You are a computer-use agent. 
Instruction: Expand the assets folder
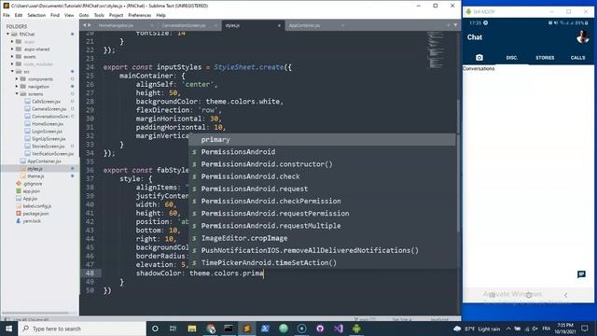[x=12, y=56]
